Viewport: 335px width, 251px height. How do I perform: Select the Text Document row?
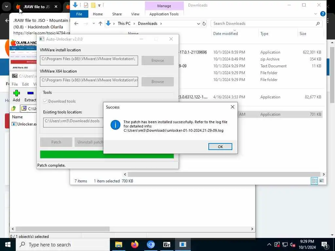(250, 66)
